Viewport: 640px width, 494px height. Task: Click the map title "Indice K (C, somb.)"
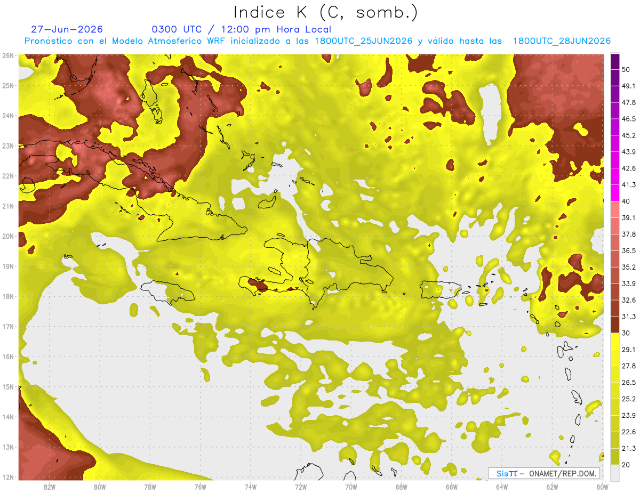point(325,13)
